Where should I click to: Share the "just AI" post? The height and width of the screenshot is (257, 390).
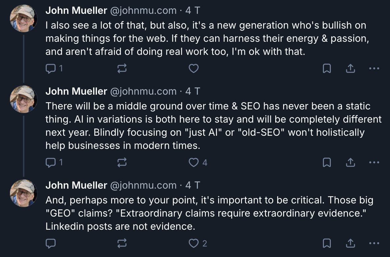coord(351,162)
